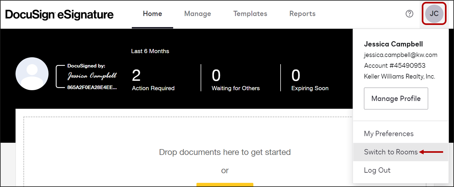Select Switch to Rooms
The image size is (454, 187).
(x=401, y=152)
